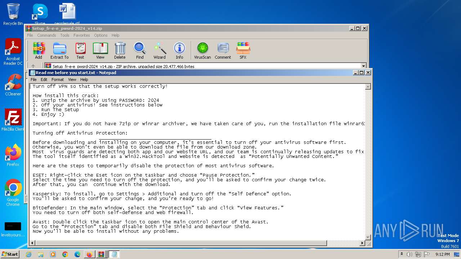Screen dimensions: 461x259
Task: Open WinRAR Commands menu
Action: (x=46, y=35)
